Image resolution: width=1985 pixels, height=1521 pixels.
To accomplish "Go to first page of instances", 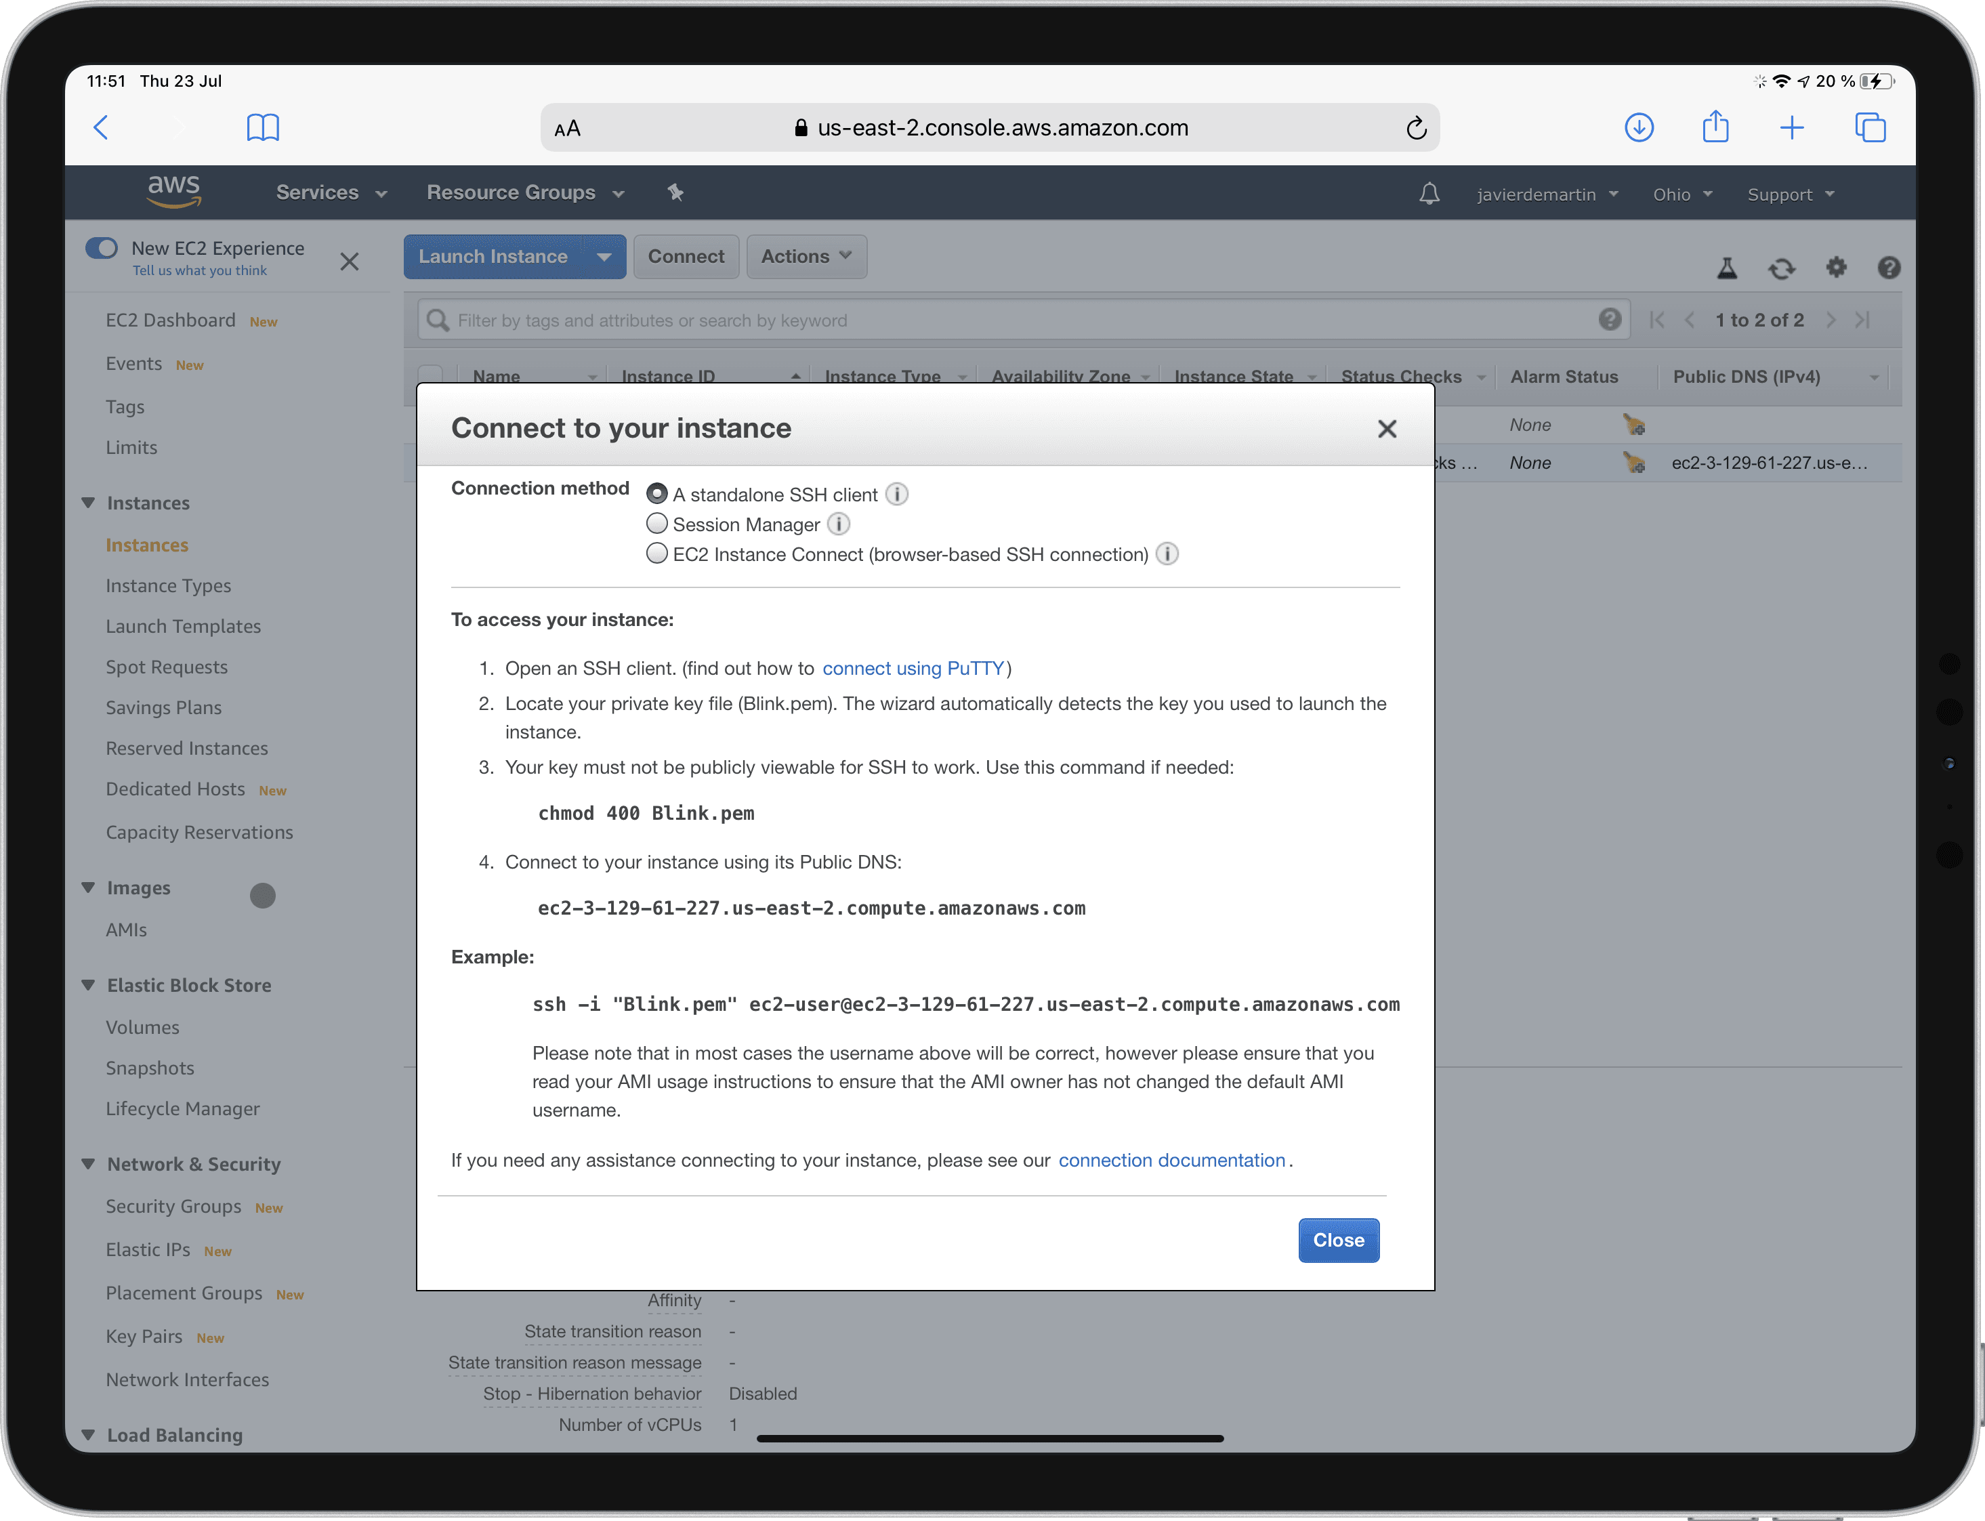I will point(1656,320).
